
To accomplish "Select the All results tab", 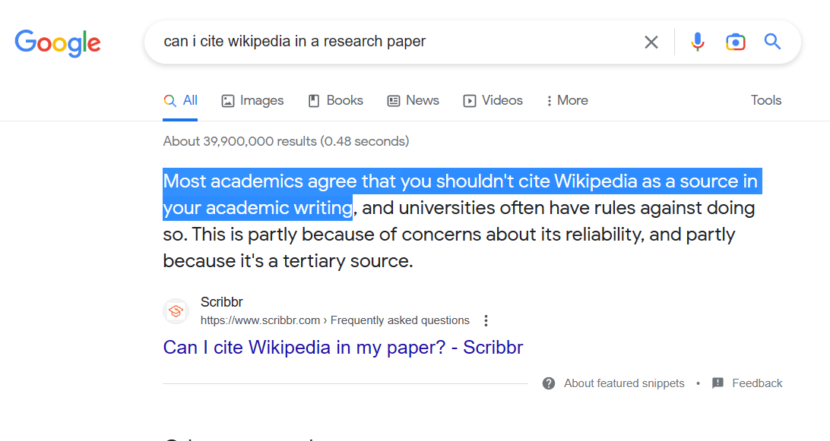I will pos(180,100).
